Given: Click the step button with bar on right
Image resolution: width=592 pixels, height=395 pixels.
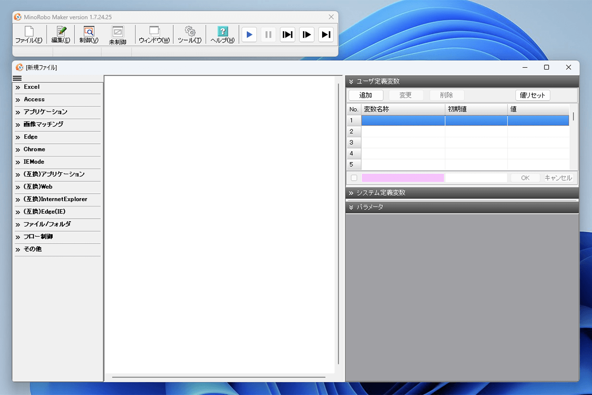Looking at the screenshot, I should [x=326, y=35].
